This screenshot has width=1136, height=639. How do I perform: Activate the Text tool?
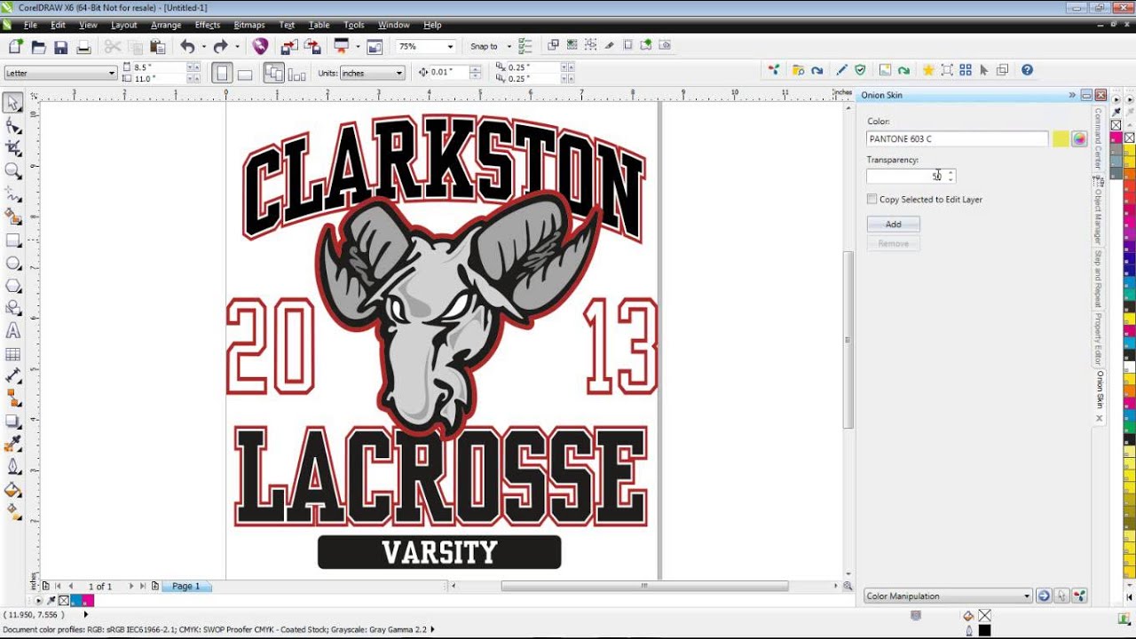(x=13, y=331)
